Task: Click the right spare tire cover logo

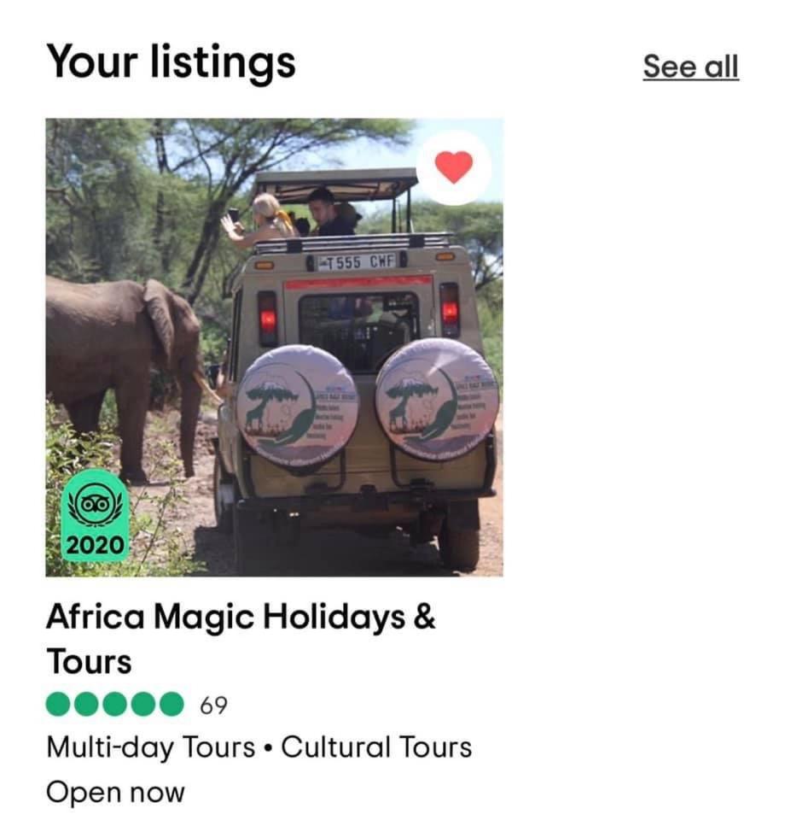Action: coord(437,400)
